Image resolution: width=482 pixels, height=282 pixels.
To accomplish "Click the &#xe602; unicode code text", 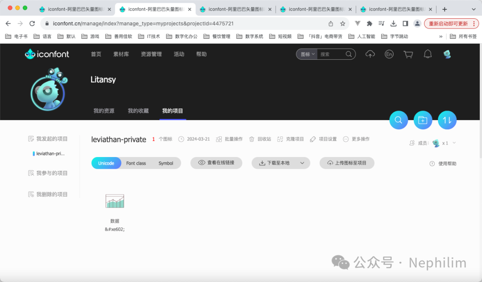I will click(115, 229).
